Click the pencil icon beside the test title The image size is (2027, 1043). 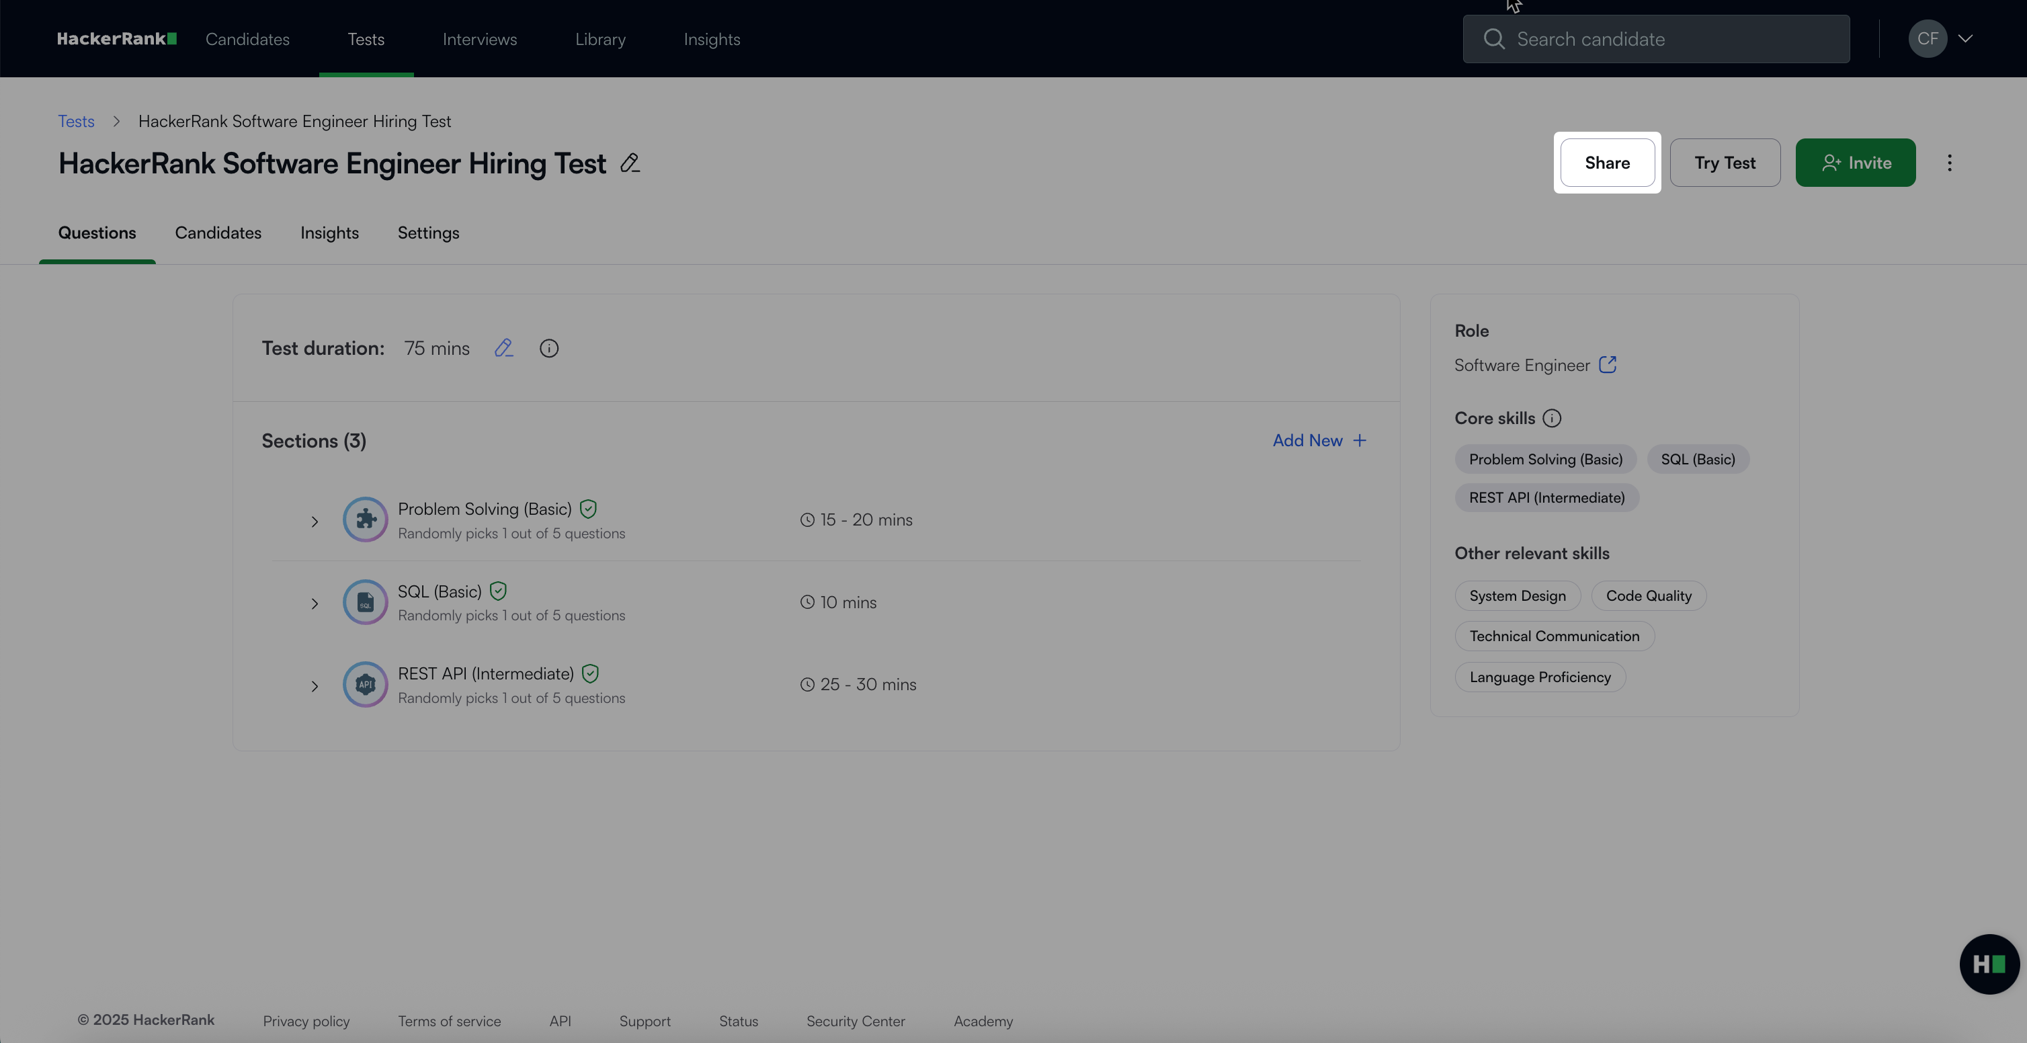pyautogui.click(x=630, y=163)
